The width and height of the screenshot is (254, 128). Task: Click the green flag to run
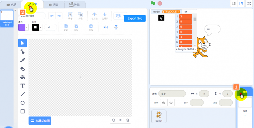(153, 3)
